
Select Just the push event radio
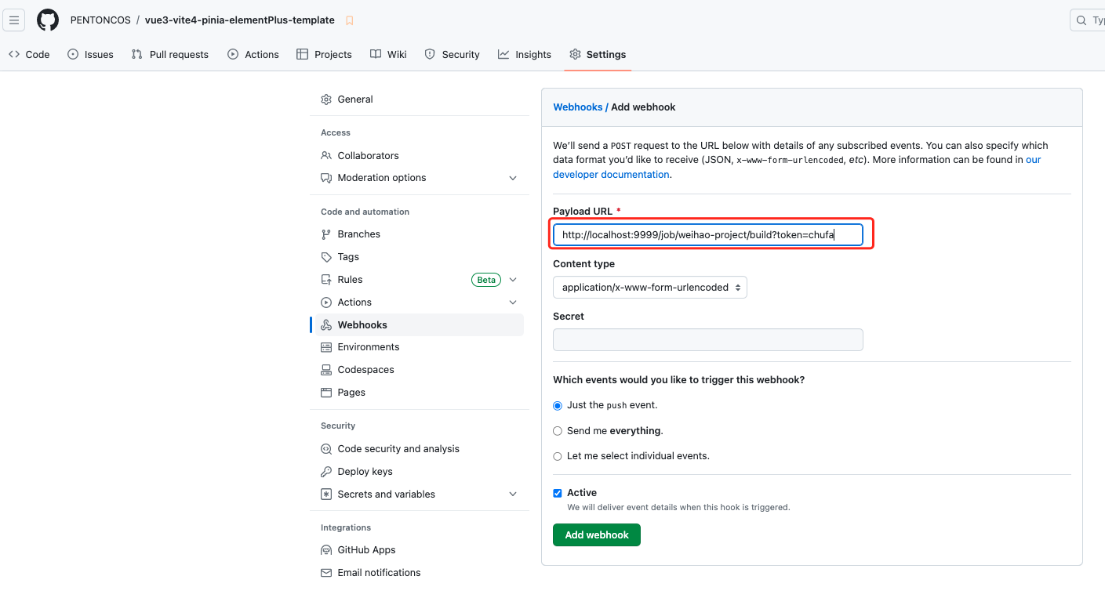click(x=558, y=406)
